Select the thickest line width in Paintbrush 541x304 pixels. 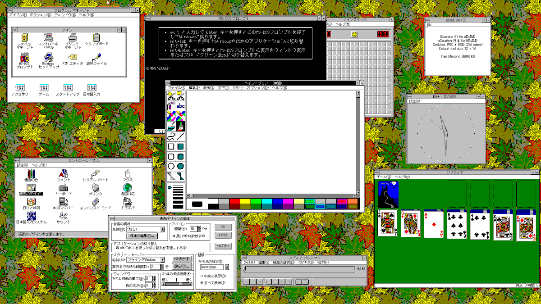click(178, 207)
